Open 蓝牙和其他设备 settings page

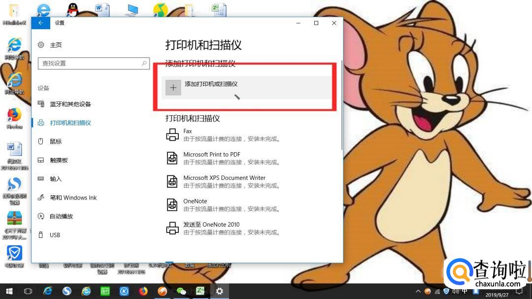tap(70, 104)
